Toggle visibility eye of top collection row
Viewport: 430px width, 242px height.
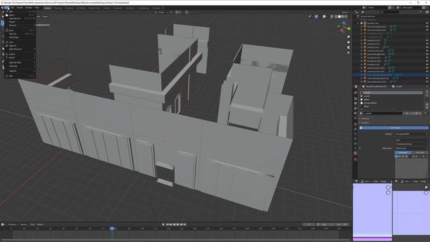(427, 24)
